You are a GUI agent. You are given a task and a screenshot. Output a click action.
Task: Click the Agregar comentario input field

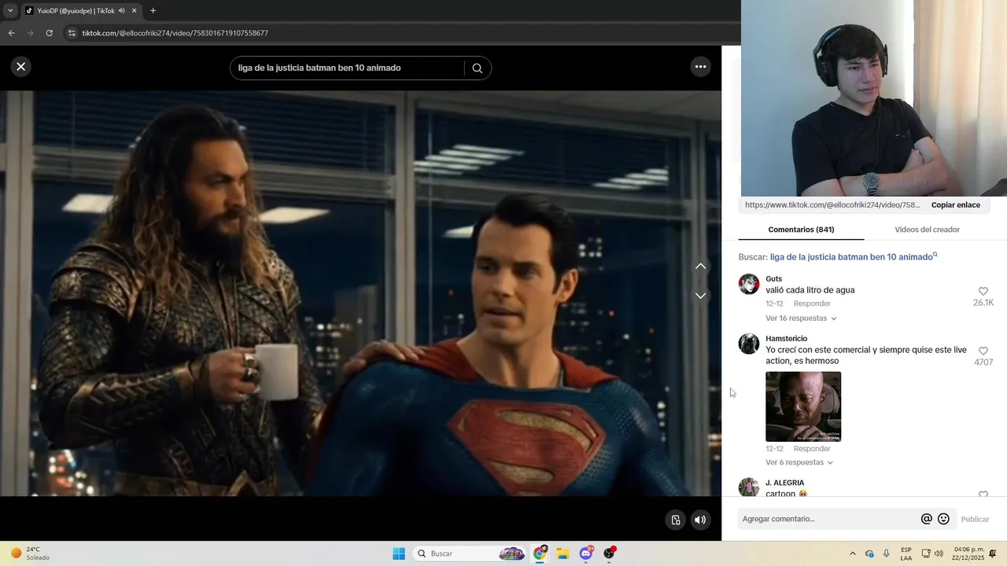coord(828,519)
